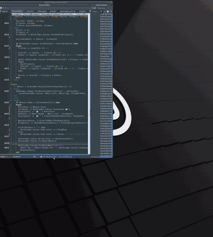Image resolution: width=213 pixels, height=237 pixels.
Task: Close the process tab with its x
Action: pyautogui.click(x=58, y=11)
